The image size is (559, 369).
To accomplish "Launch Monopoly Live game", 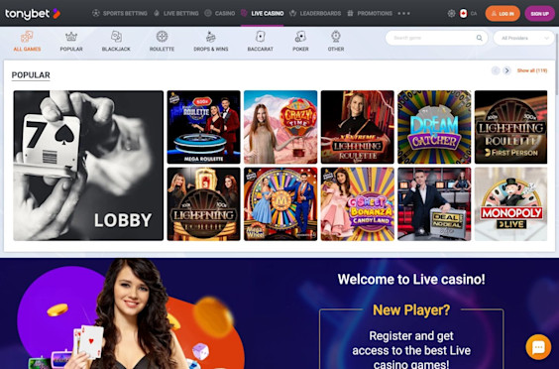I will (x=510, y=204).
